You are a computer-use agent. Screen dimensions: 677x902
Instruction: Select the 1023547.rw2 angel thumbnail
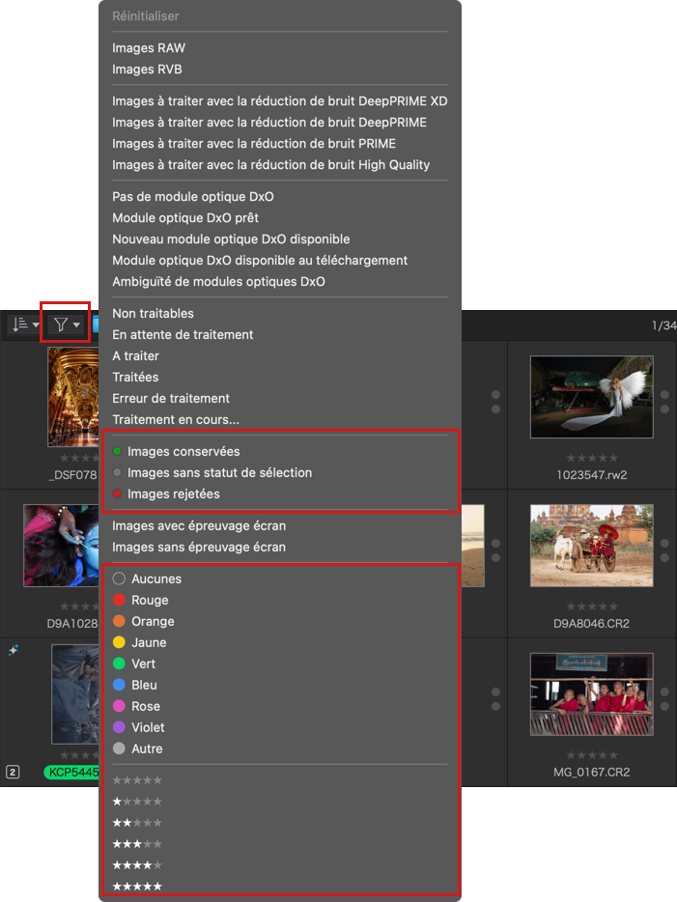point(591,397)
